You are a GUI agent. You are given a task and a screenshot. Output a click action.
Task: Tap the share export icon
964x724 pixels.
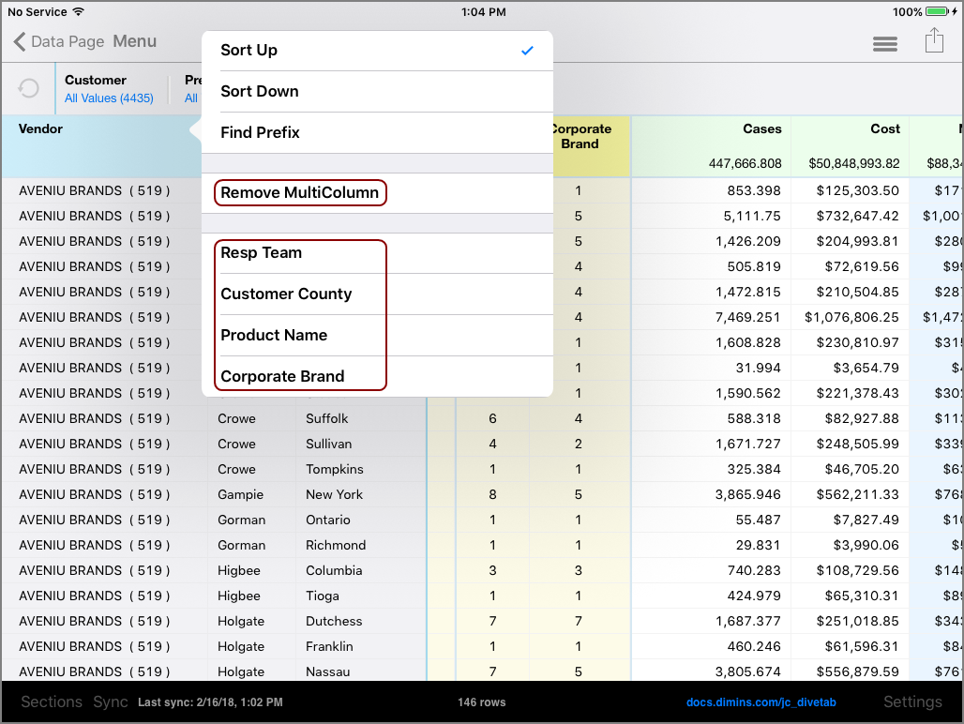point(933,41)
